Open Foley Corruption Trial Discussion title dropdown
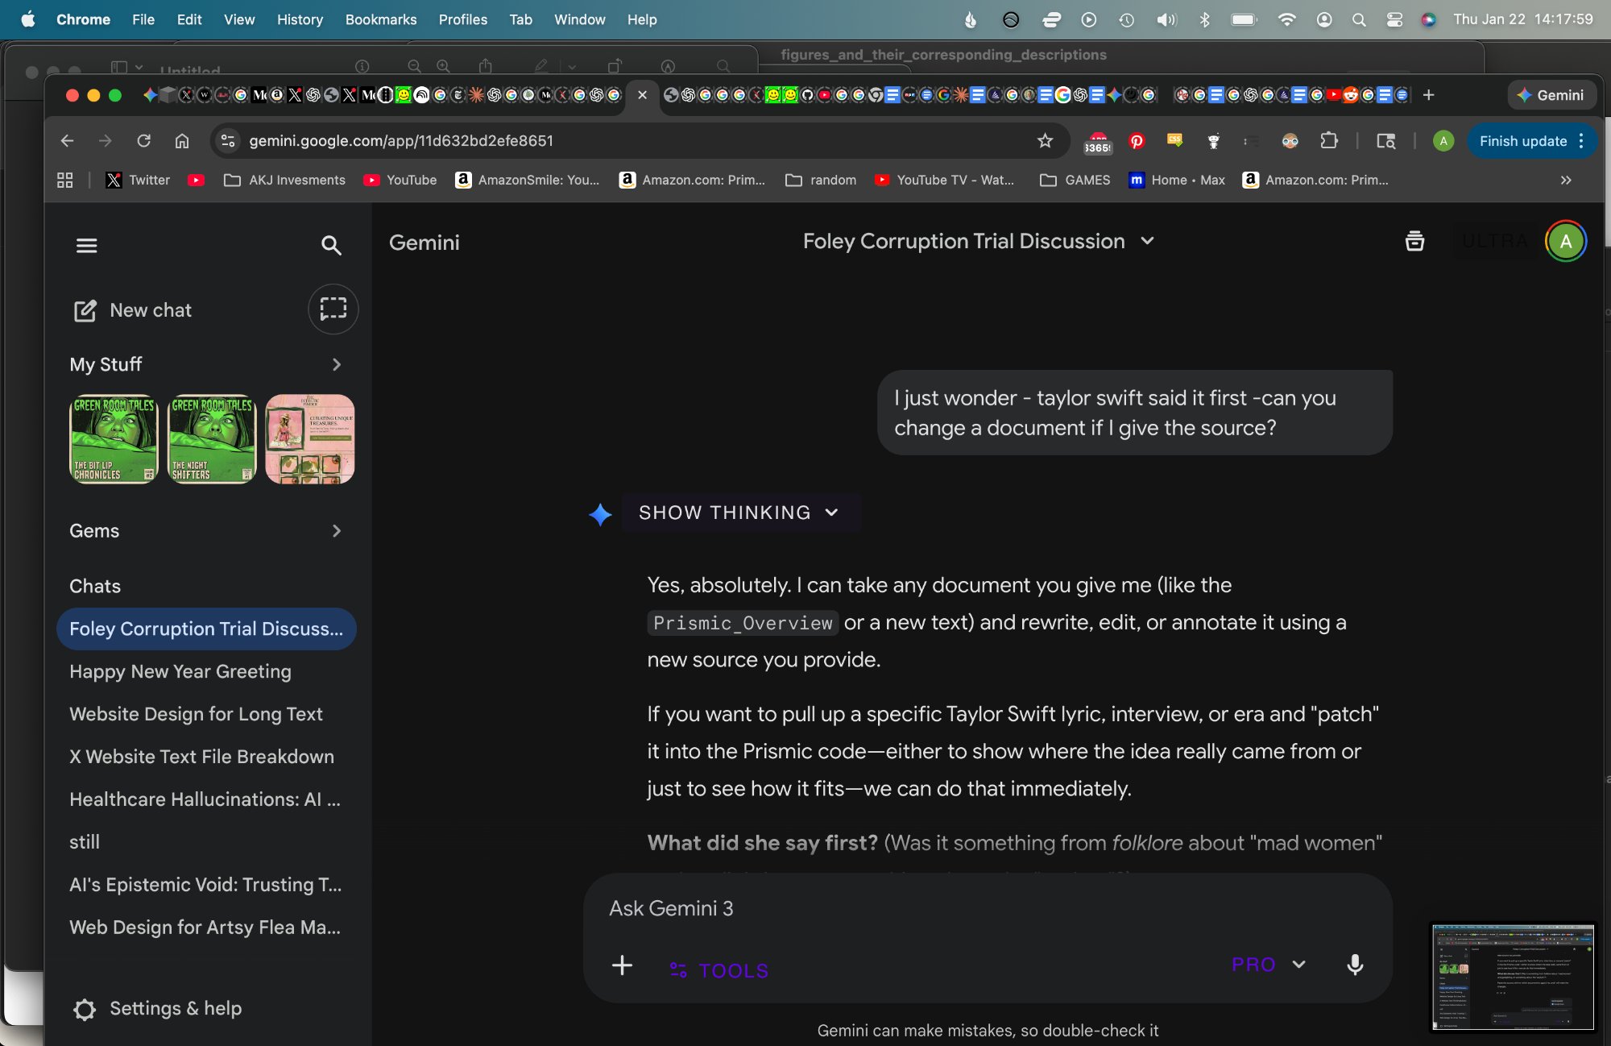1611x1046 pixels. [x=1147, y=241]
